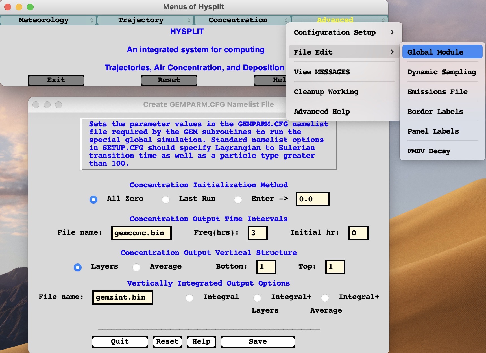Click the Top layer input field

click(335, 267)
